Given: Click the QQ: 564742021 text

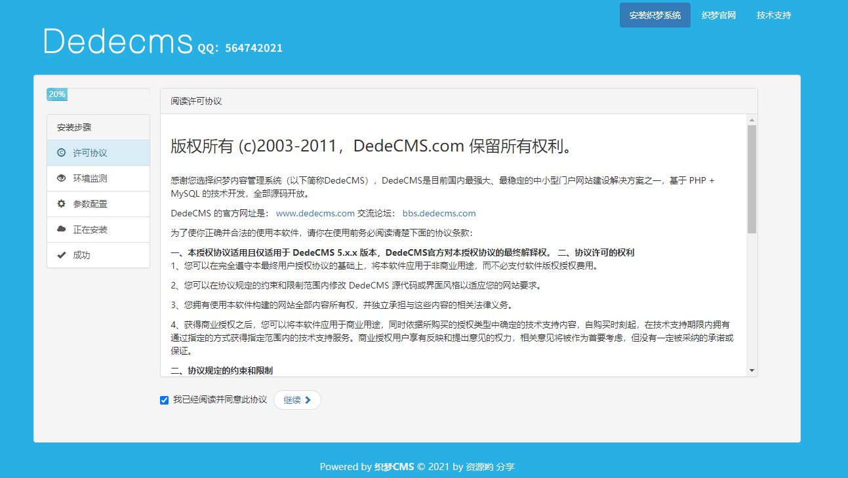Looking at the screenshot, I should pos(240,48).
